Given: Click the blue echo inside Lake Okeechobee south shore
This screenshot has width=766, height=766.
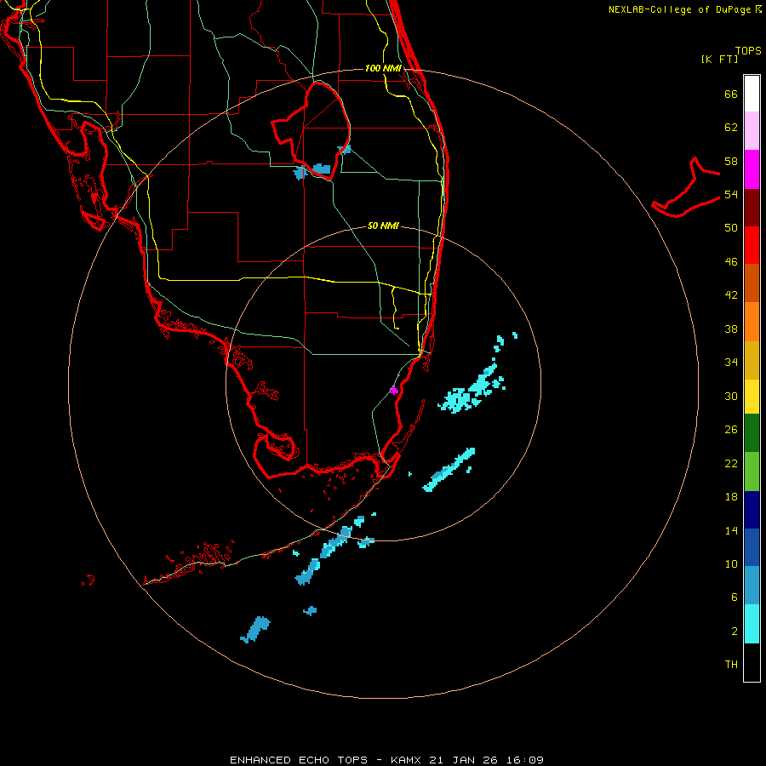Looking at the screenshot, I should [x=322, y=169].
